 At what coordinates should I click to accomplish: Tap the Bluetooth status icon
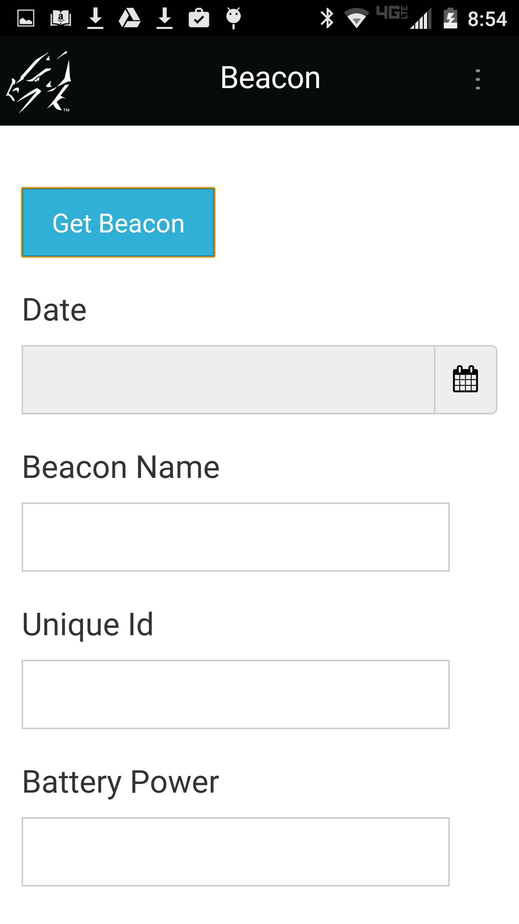(x=327, y=18)
